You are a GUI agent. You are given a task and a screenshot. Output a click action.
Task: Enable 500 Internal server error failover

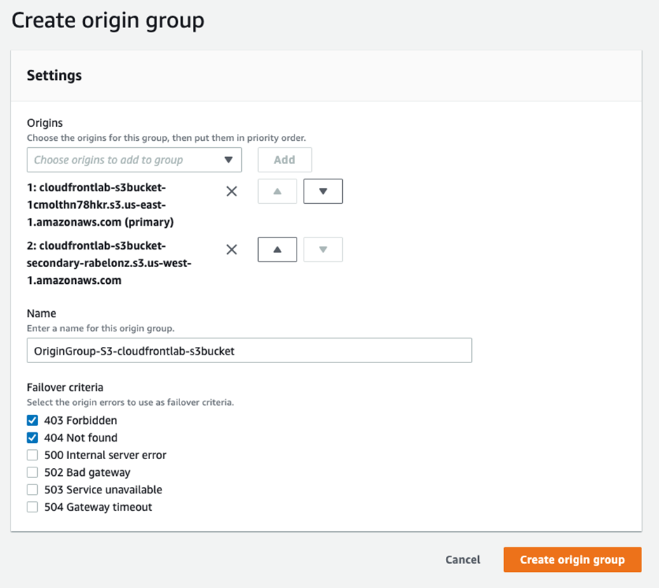pyautogui.click(x=32, y=455)
